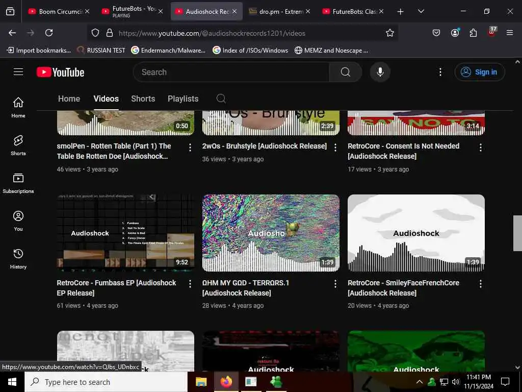The image size is (522, 392).
Task: Switch to the channel Shorts tab
Action: point(143,99)
